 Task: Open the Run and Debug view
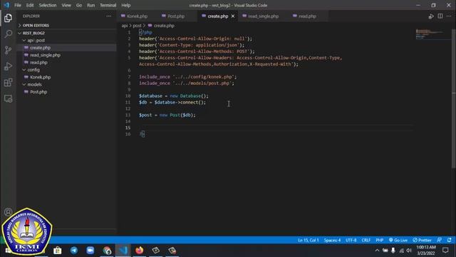click(8, 66)
